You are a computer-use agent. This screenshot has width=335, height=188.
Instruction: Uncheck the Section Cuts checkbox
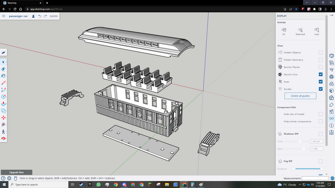coord(320,74)
